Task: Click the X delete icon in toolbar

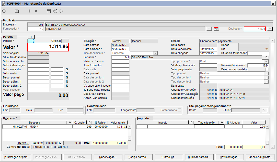Action: (x=36, y=11)
